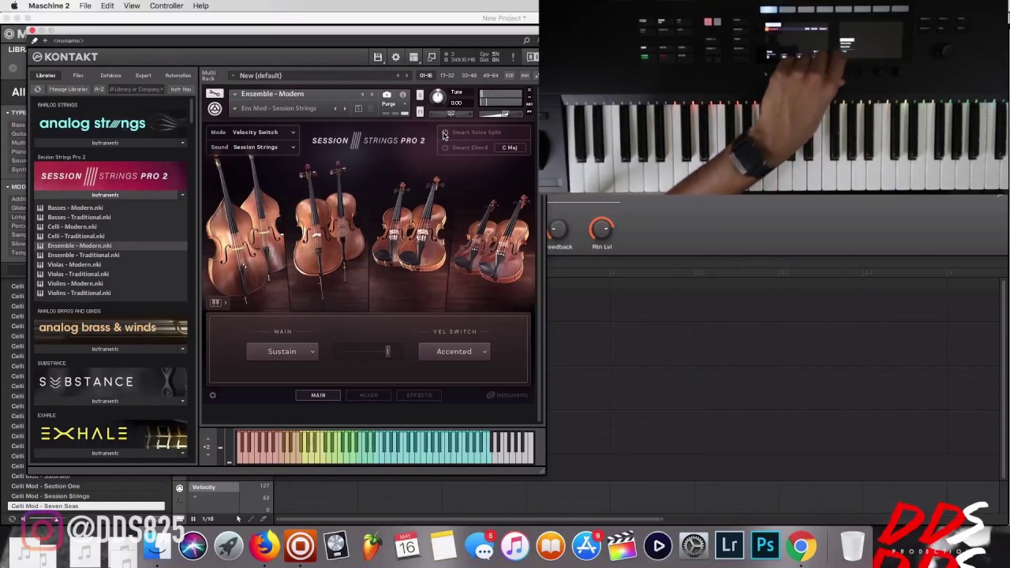Open Lightroom from the dock
This screenshot has width=1010, height=568.
tap(729, 545)
